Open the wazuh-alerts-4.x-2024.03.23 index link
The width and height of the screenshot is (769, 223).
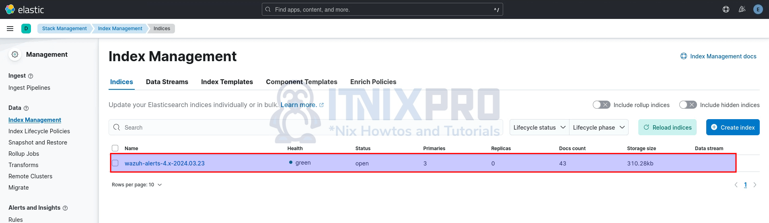pos(164,163)
